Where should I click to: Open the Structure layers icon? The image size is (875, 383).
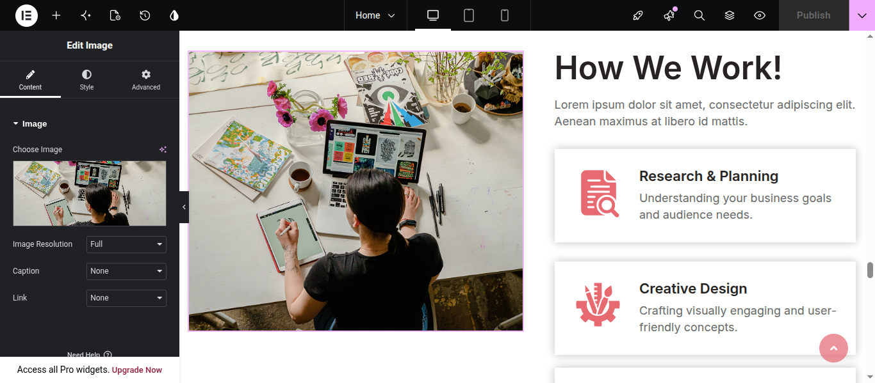click(730, 15)
